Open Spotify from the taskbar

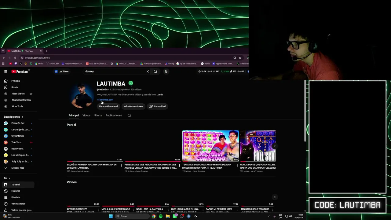(161, 216)
